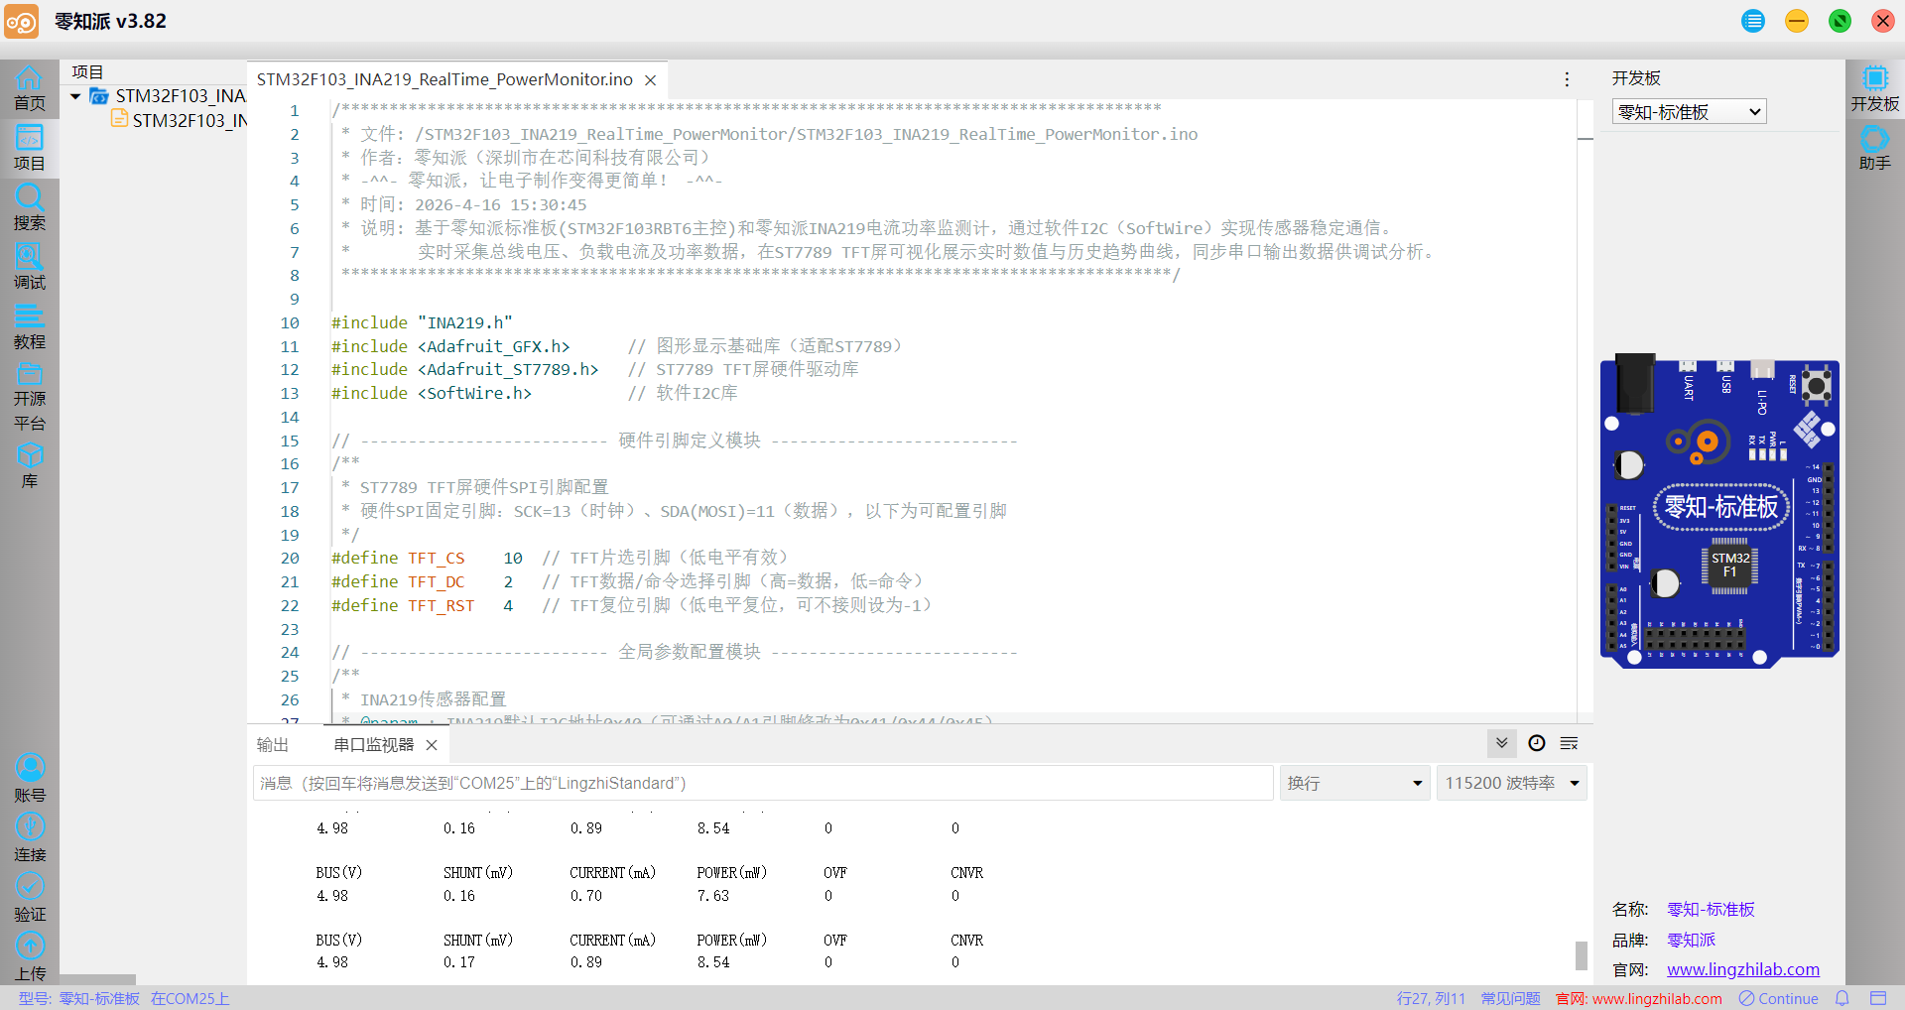Clear serial monitor output icon

pyautogui.click(x=1569, y=743)
